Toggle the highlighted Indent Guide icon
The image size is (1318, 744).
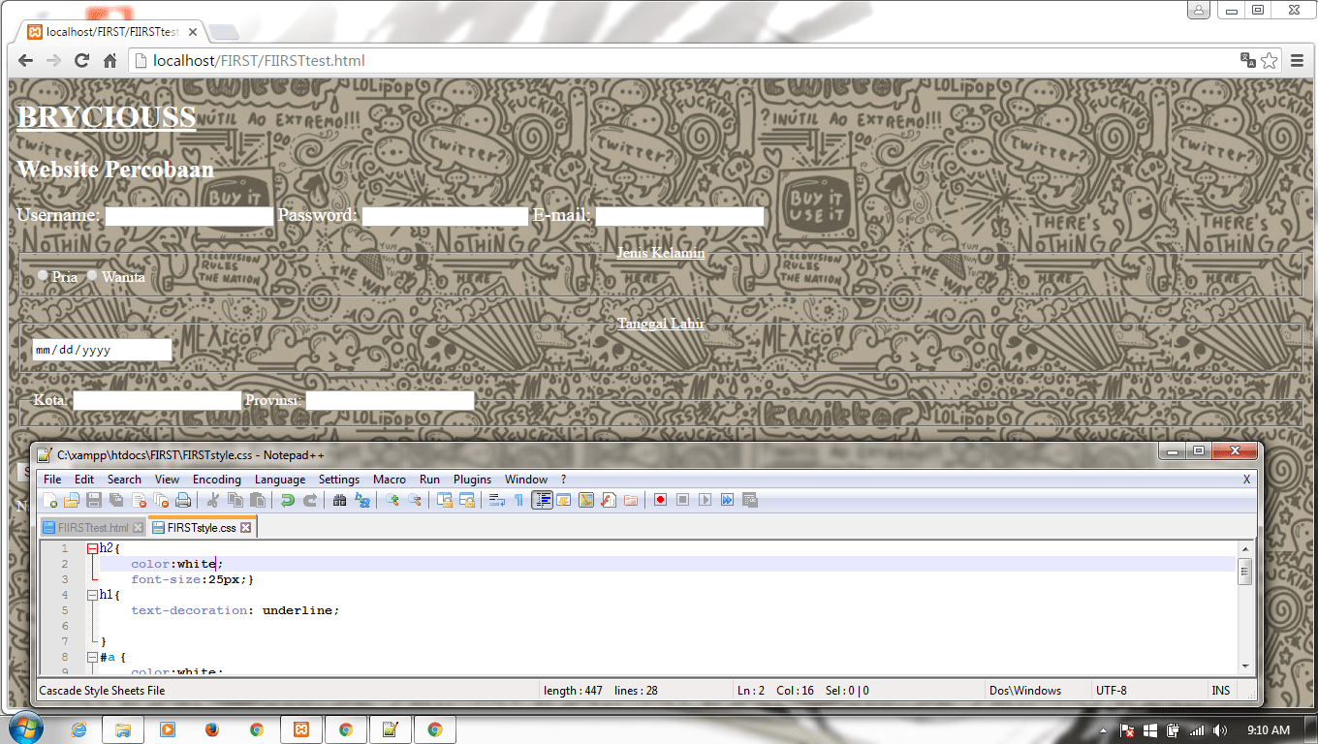click(x=542, y=500)
